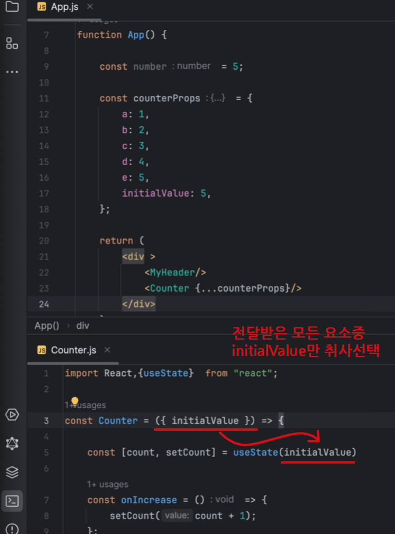This screenshot has height=534, width=395.
Task: Click the opening '<div' tag
Action: click(133, 256)
